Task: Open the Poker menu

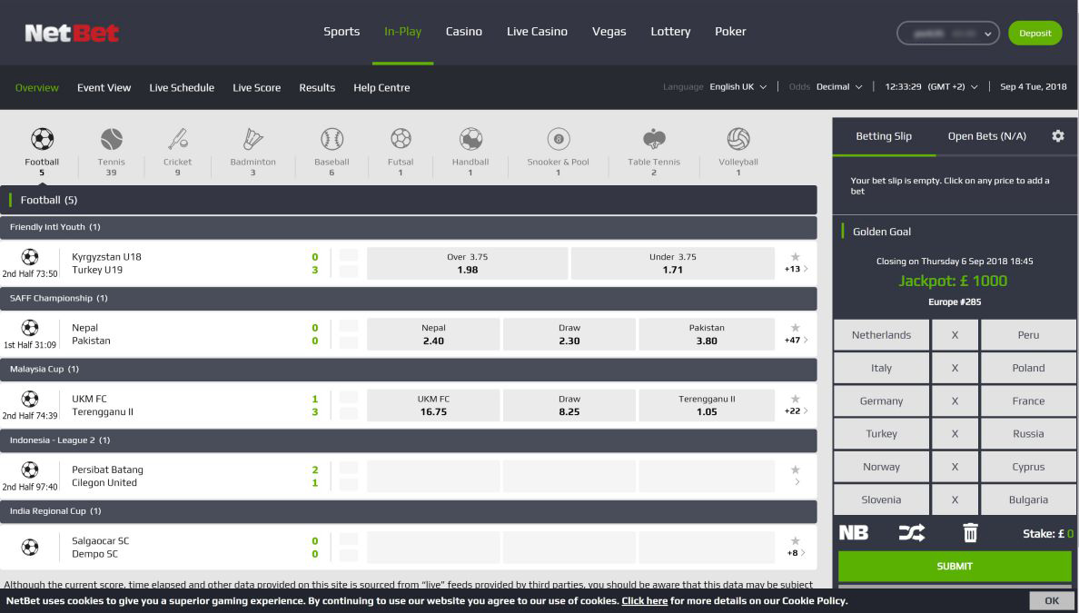Action: [x=730, y=32]
